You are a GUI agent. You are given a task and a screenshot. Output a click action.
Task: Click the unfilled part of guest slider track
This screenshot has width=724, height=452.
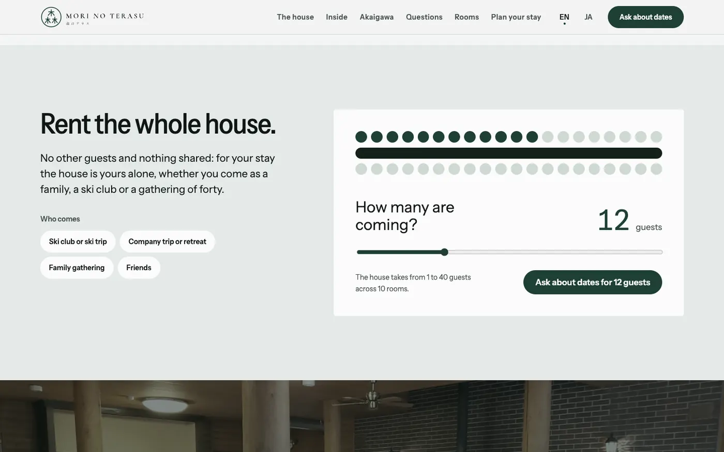click(555, 252)
